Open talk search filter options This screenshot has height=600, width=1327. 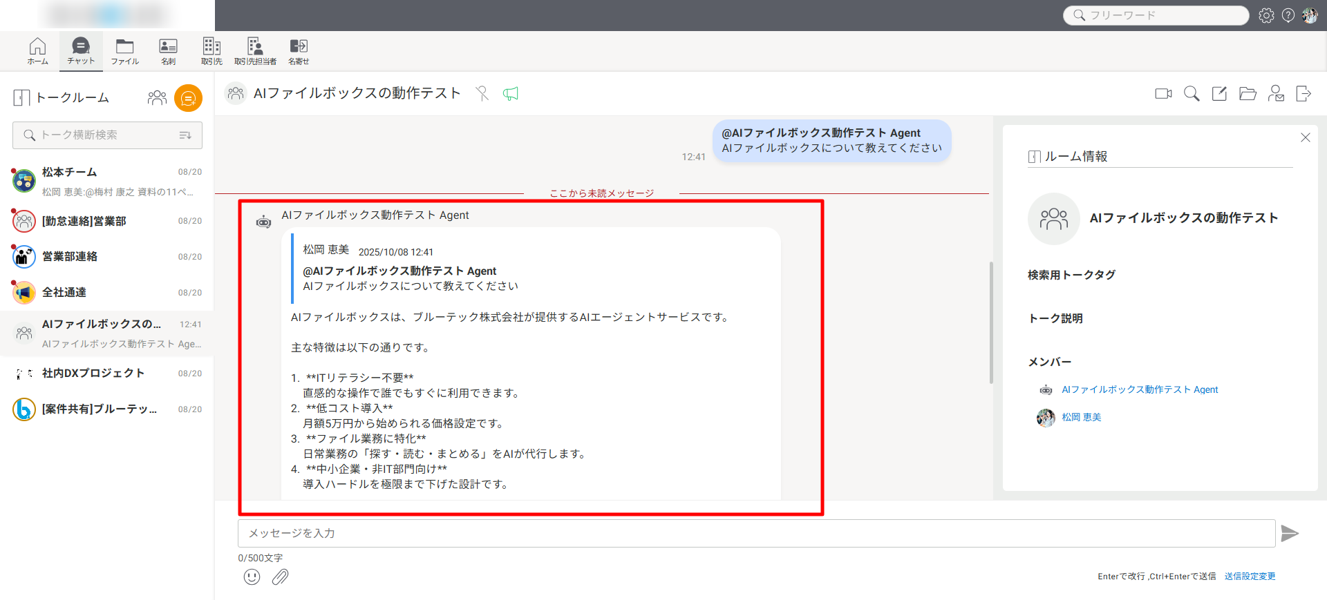pos(185,135)
